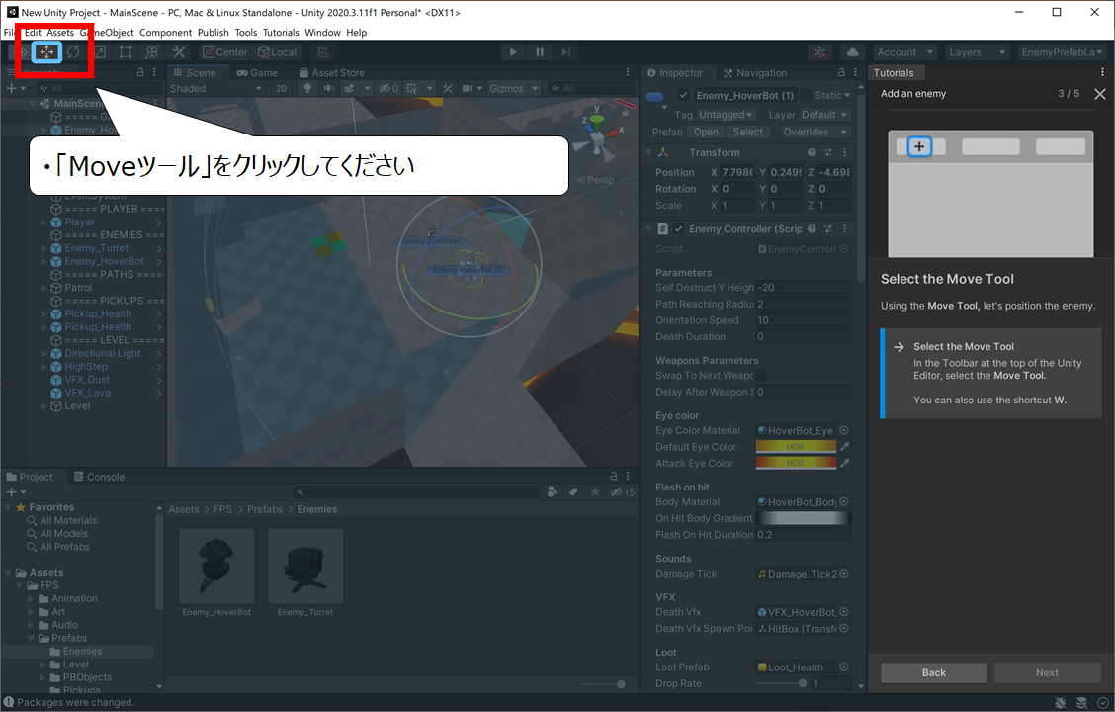The height and width of the screenshot is (712, 1115).
Task: Toggle the Static checkbox
Action: pyautogui.click(x=807, y=95)
